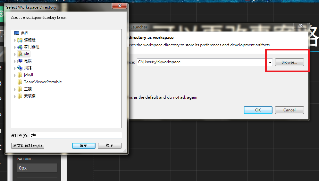The image size is (319, 181).
Task: Click the 工讀 folder icon
Action: [x=20, y=89]
